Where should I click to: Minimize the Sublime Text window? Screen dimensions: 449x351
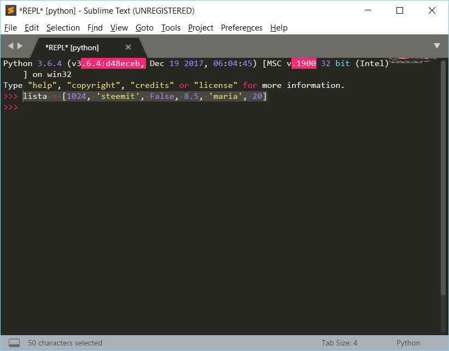tap(368, 10)
